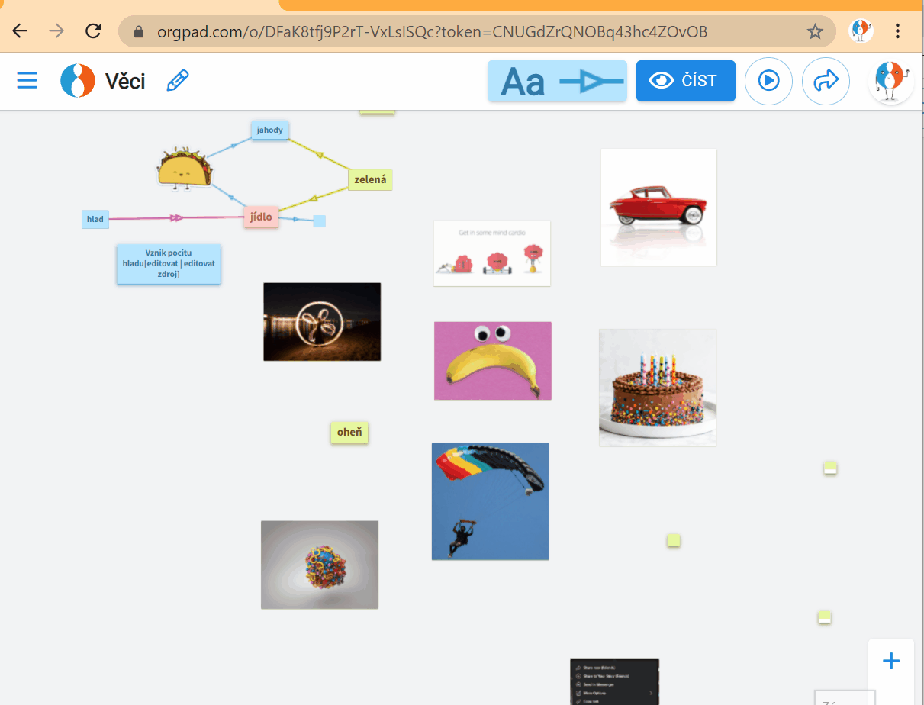Viewport: 924px width, 705px height.
Task: Open the hamburger main menu
Action: (27, 80)
